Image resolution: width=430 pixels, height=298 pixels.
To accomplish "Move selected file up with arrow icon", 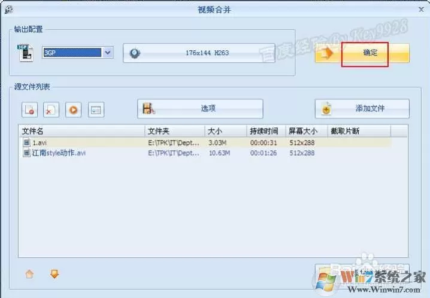I will [x=29, y=273].
